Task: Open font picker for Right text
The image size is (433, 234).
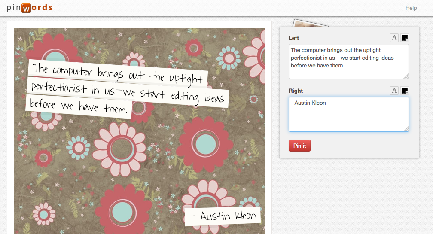Action: tap(394, 91)
